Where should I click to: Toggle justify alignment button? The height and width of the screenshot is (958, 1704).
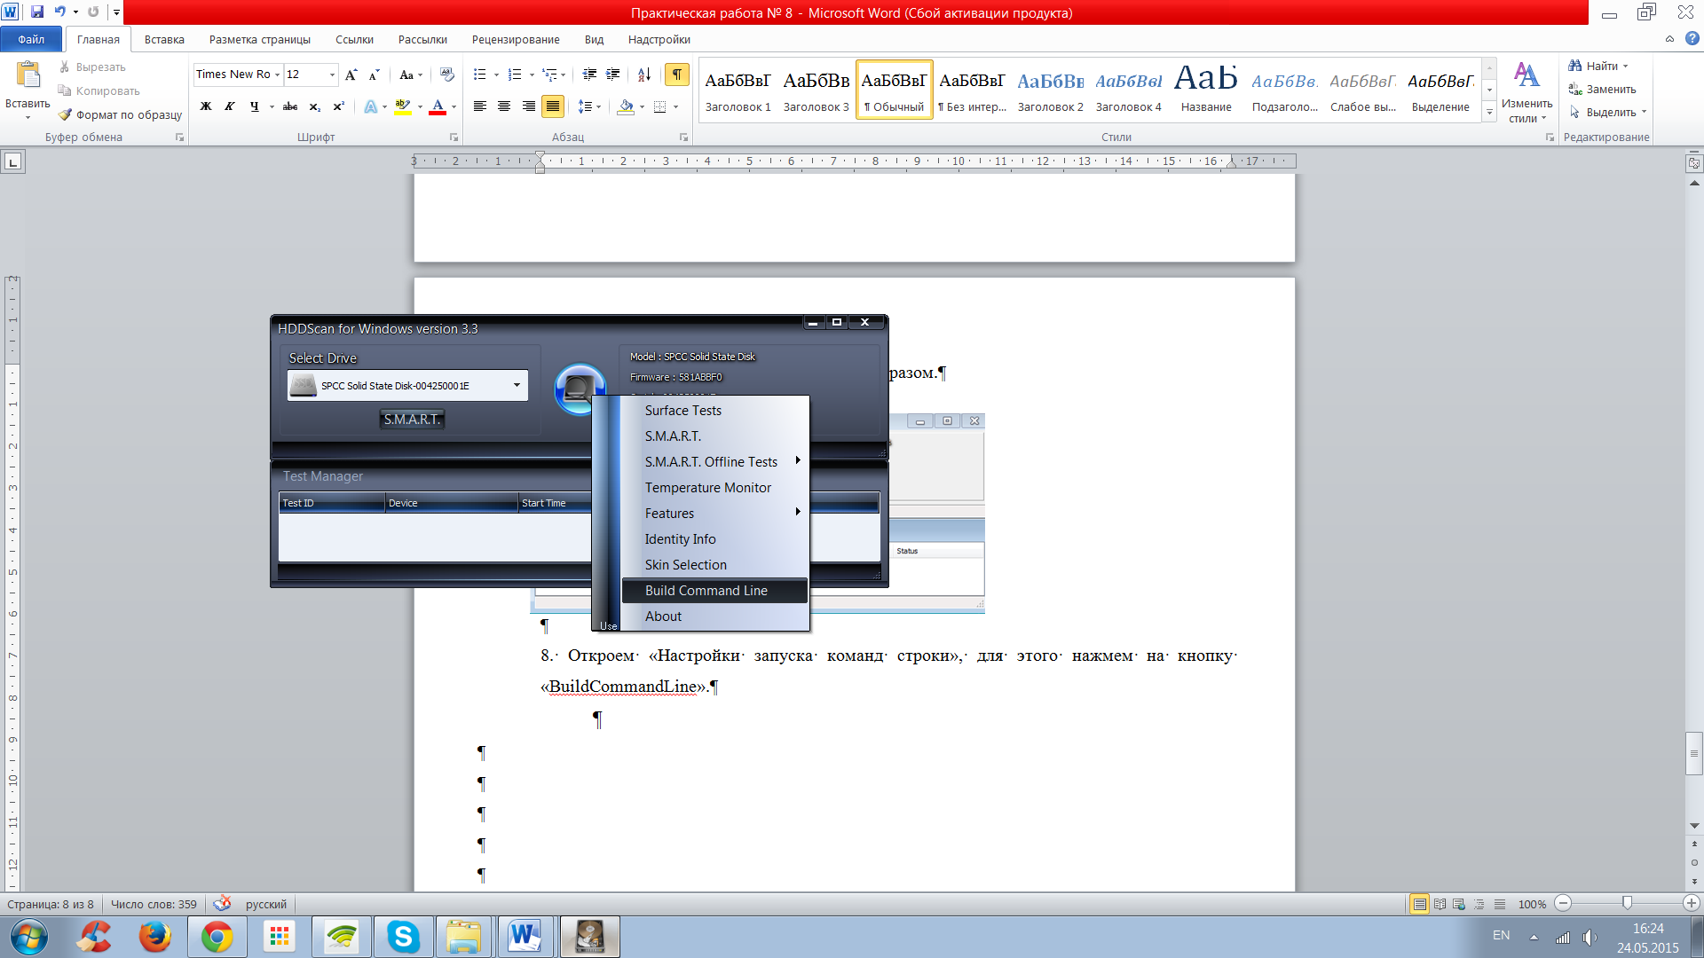click(x=552, y=106)
